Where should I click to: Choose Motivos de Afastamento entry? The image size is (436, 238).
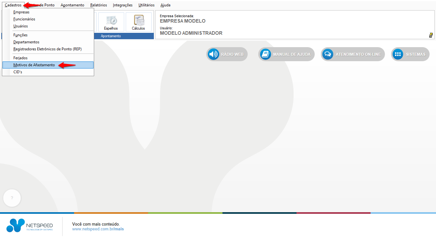(48, 65)
